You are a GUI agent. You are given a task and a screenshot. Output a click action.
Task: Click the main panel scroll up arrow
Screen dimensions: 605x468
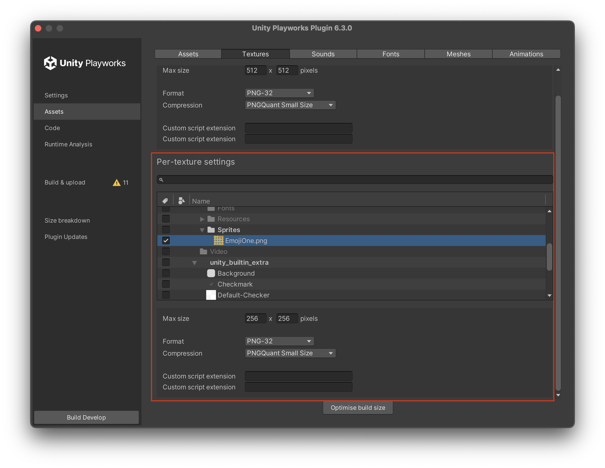coord(558,70)
